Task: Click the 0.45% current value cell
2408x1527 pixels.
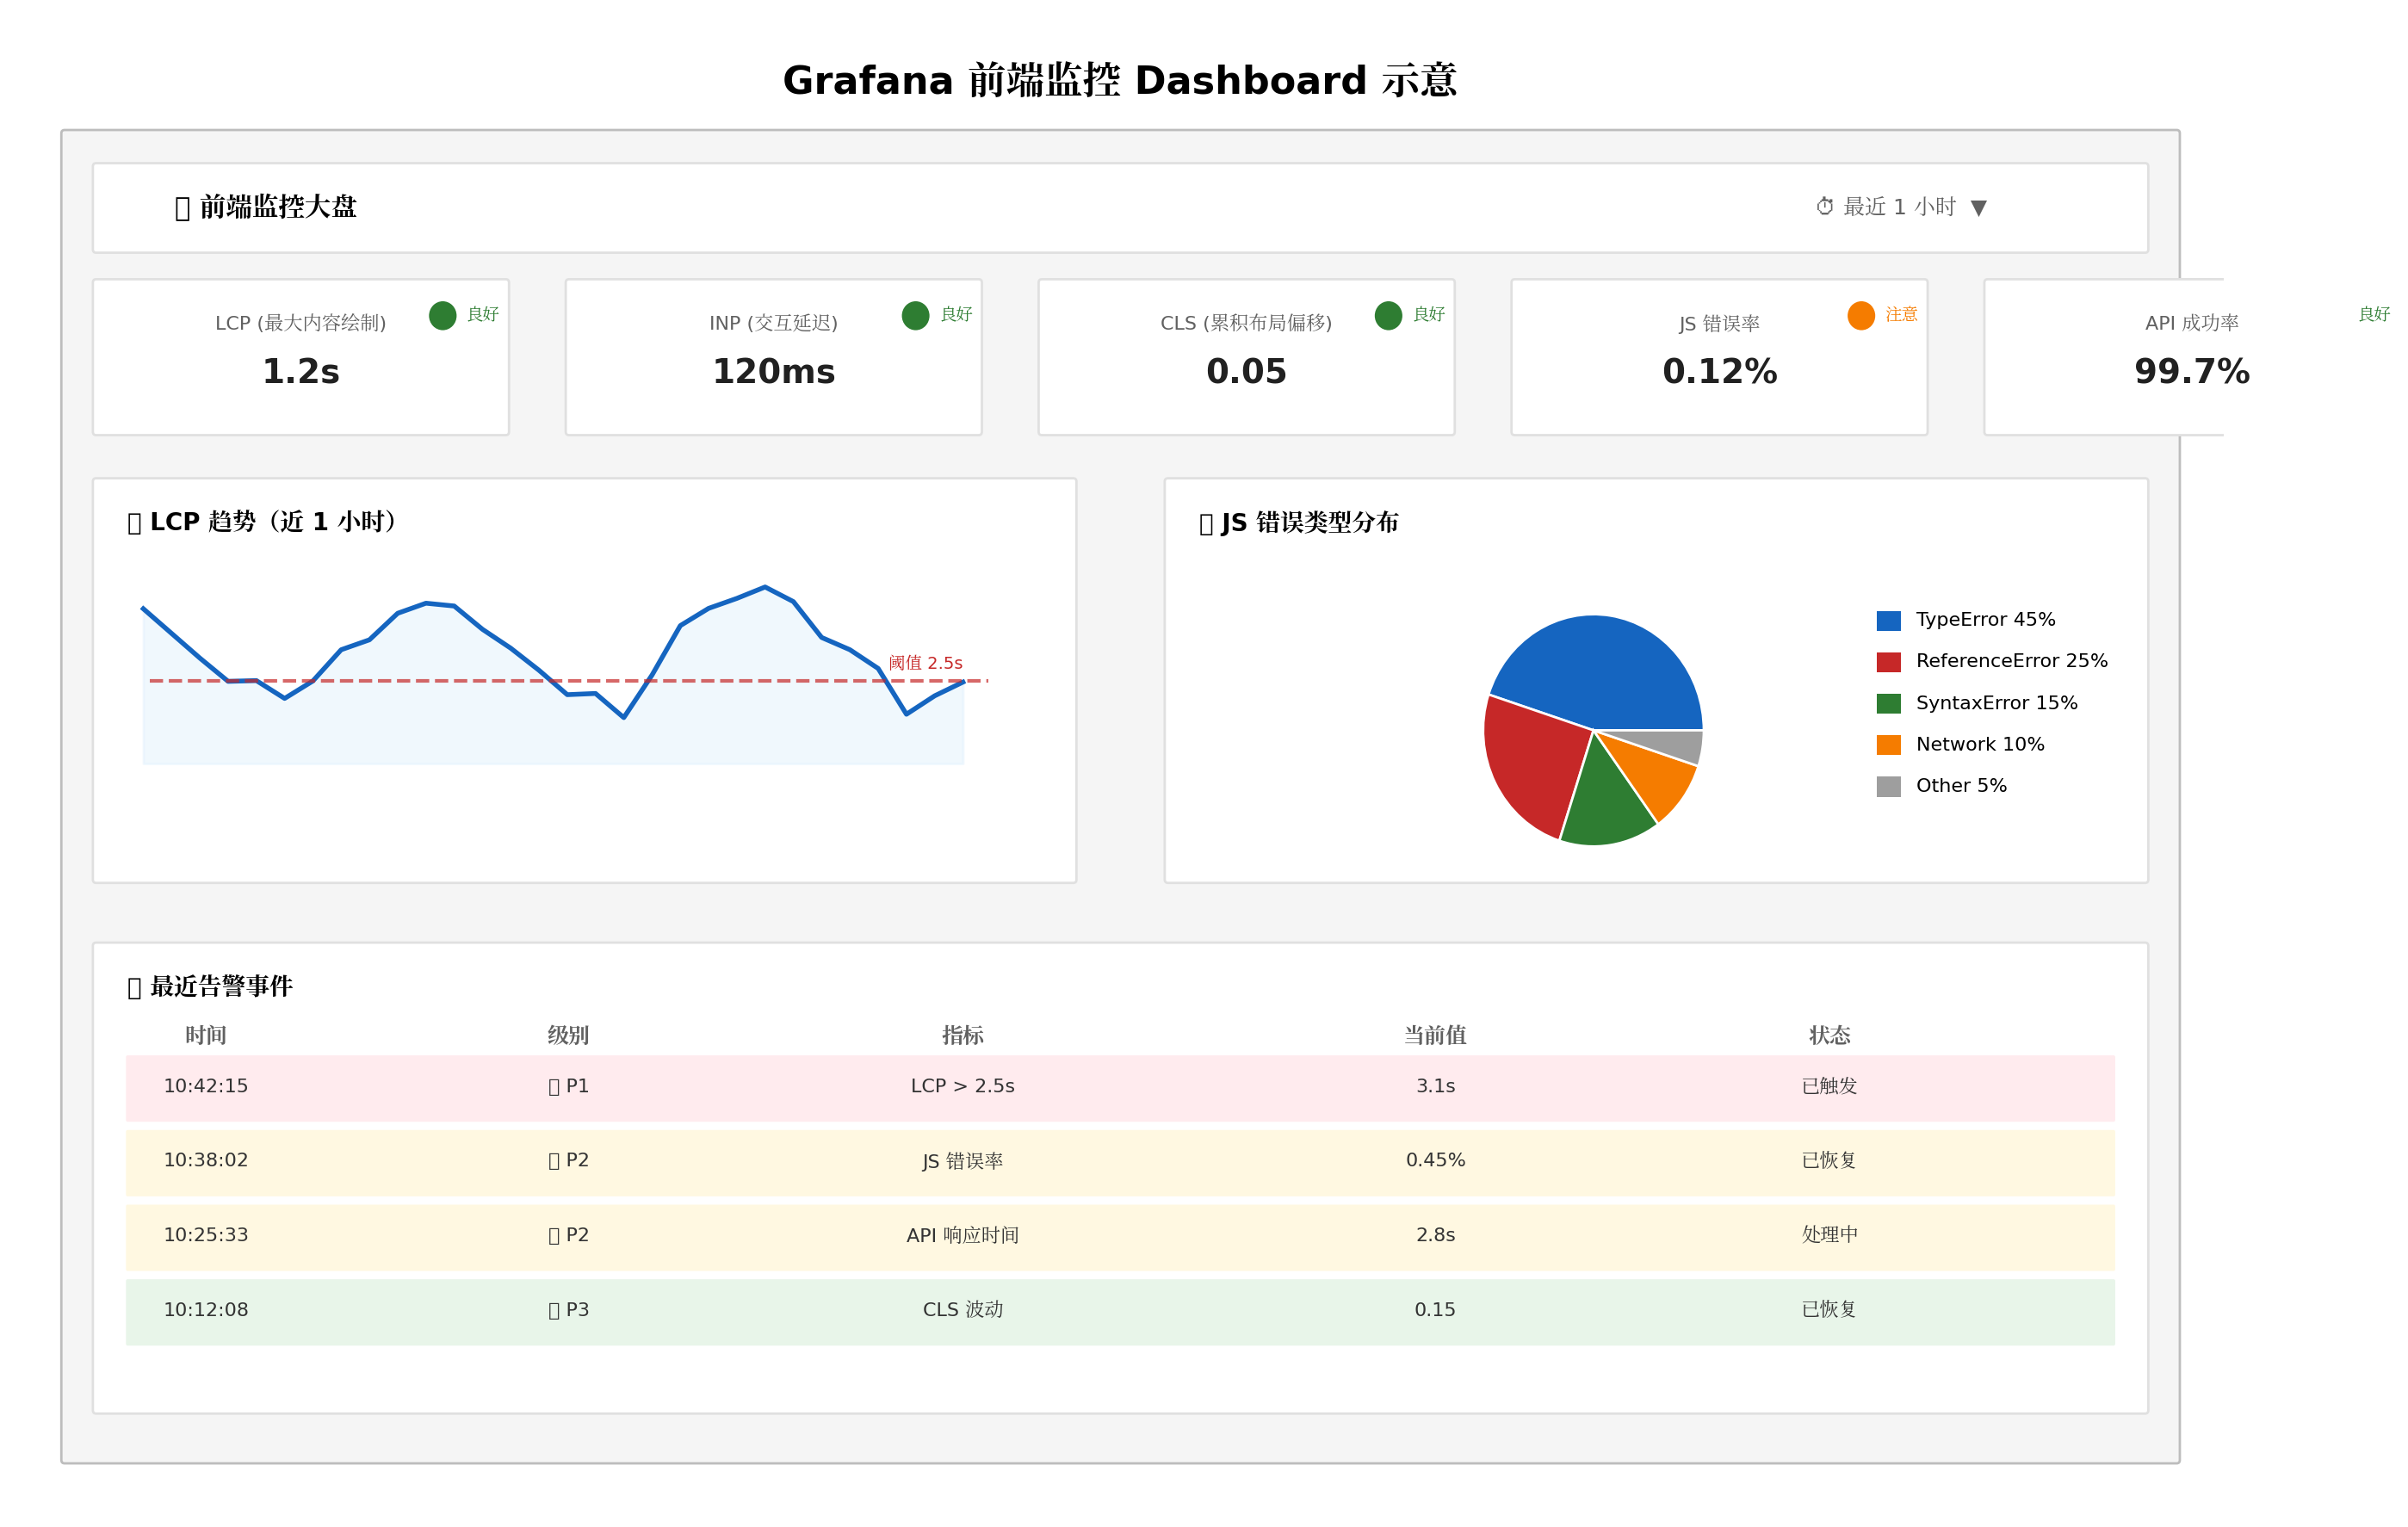Action: tap(1435, 1160)
